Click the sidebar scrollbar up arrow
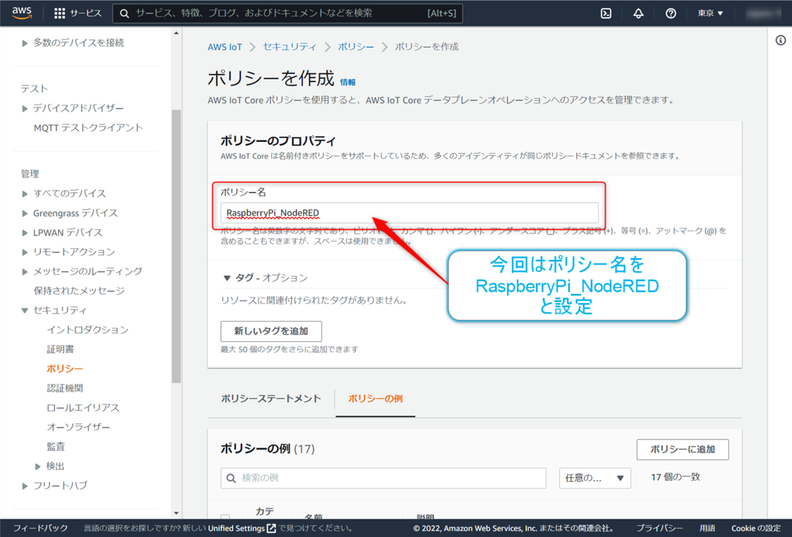The height and width of the screenshot is (537, 792). pos(176,32)
